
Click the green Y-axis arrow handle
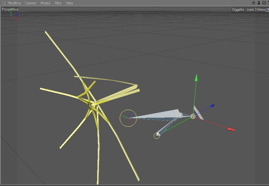(197, 78)
